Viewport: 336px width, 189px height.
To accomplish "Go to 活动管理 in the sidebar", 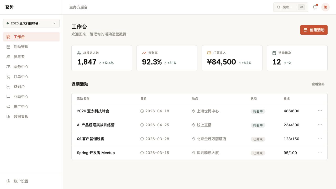I will click(31, 47).
